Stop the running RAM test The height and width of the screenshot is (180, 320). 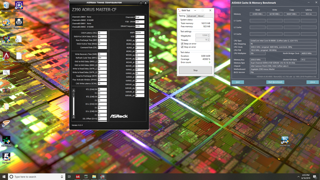coord(195,70)
